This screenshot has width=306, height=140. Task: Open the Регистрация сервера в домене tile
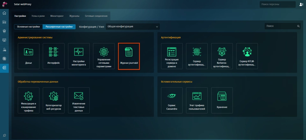[x=172, y=56]
